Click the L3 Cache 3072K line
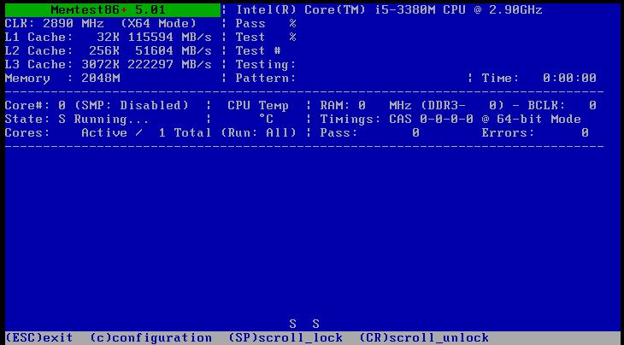This screenshot has height=345, width=624. [x=109, y=64]
